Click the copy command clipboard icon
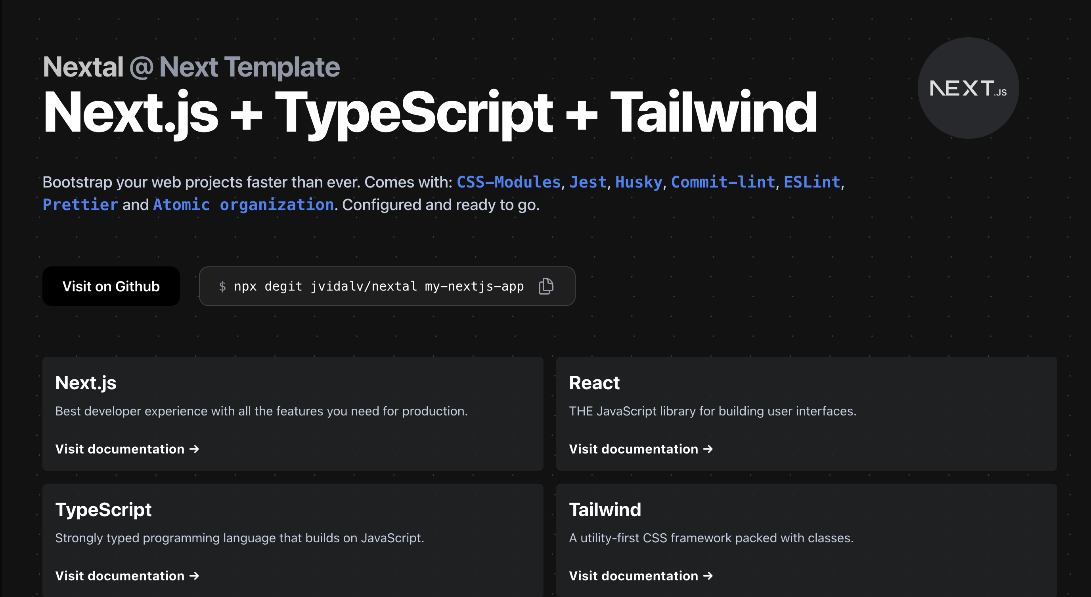This screenshot has height=597, width=1091. (x=546, y=286)
